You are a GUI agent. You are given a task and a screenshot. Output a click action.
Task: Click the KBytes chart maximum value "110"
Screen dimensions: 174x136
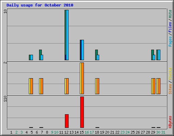[x=5, y=99]
